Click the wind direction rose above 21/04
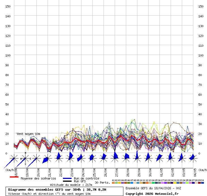Viewport: 207px width, 196px height. (47, 158)
